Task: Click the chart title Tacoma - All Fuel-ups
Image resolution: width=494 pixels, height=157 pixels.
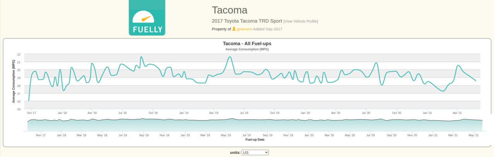Action: point(247,43)
